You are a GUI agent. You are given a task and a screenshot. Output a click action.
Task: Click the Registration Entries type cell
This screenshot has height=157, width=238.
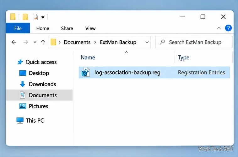201,73
